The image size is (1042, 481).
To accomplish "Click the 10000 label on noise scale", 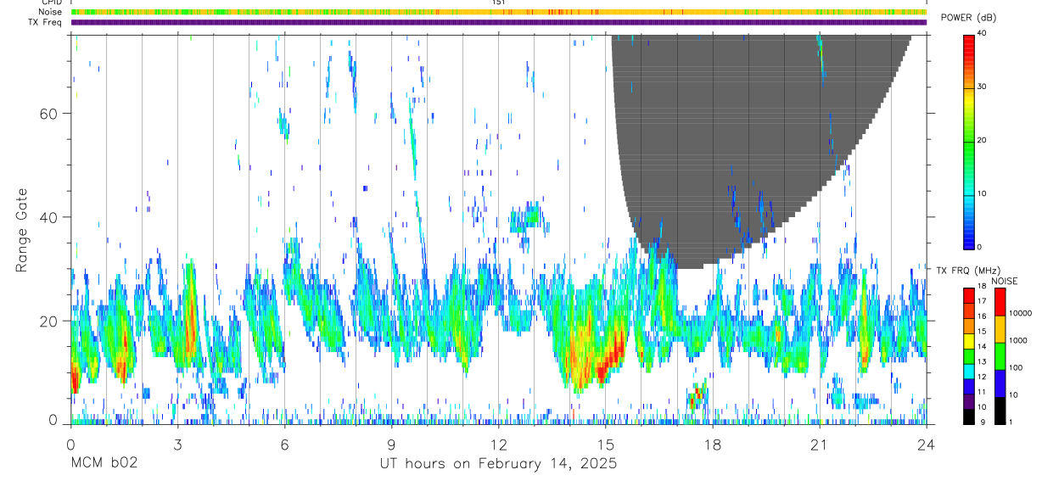I will click(x=1020, y=313).
